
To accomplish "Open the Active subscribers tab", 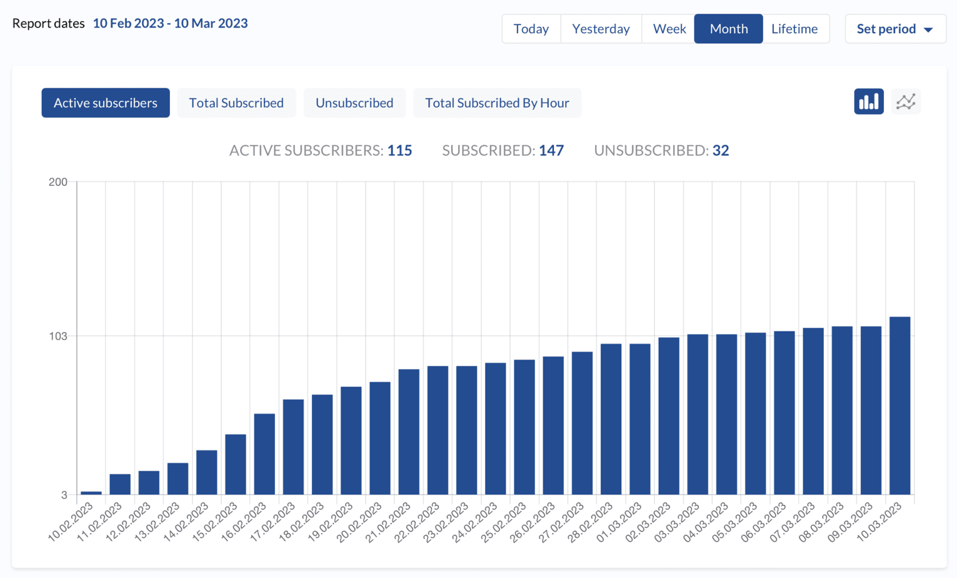I will (x=106, y=103).
